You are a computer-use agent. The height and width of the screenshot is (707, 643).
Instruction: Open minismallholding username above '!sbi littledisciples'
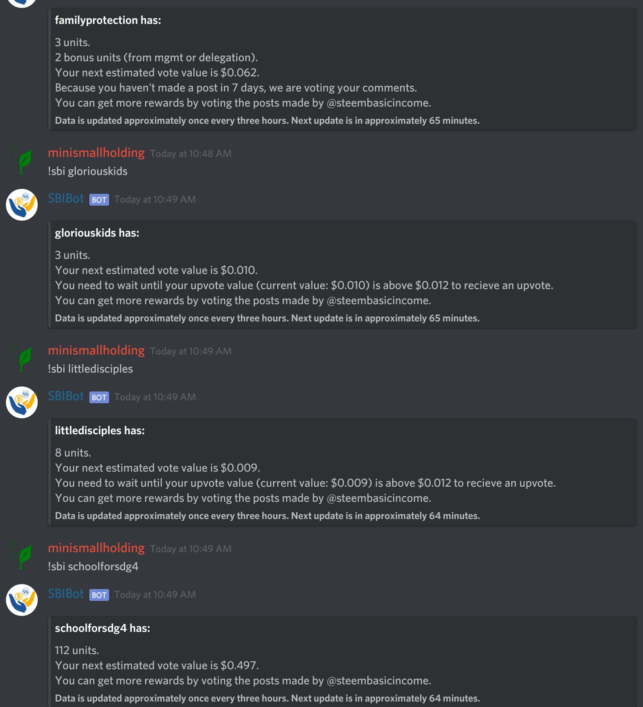pos(96,350)
